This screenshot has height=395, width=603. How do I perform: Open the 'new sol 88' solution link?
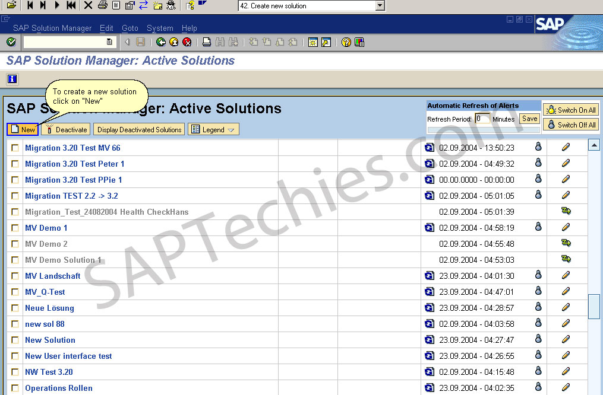pos(45,324)
